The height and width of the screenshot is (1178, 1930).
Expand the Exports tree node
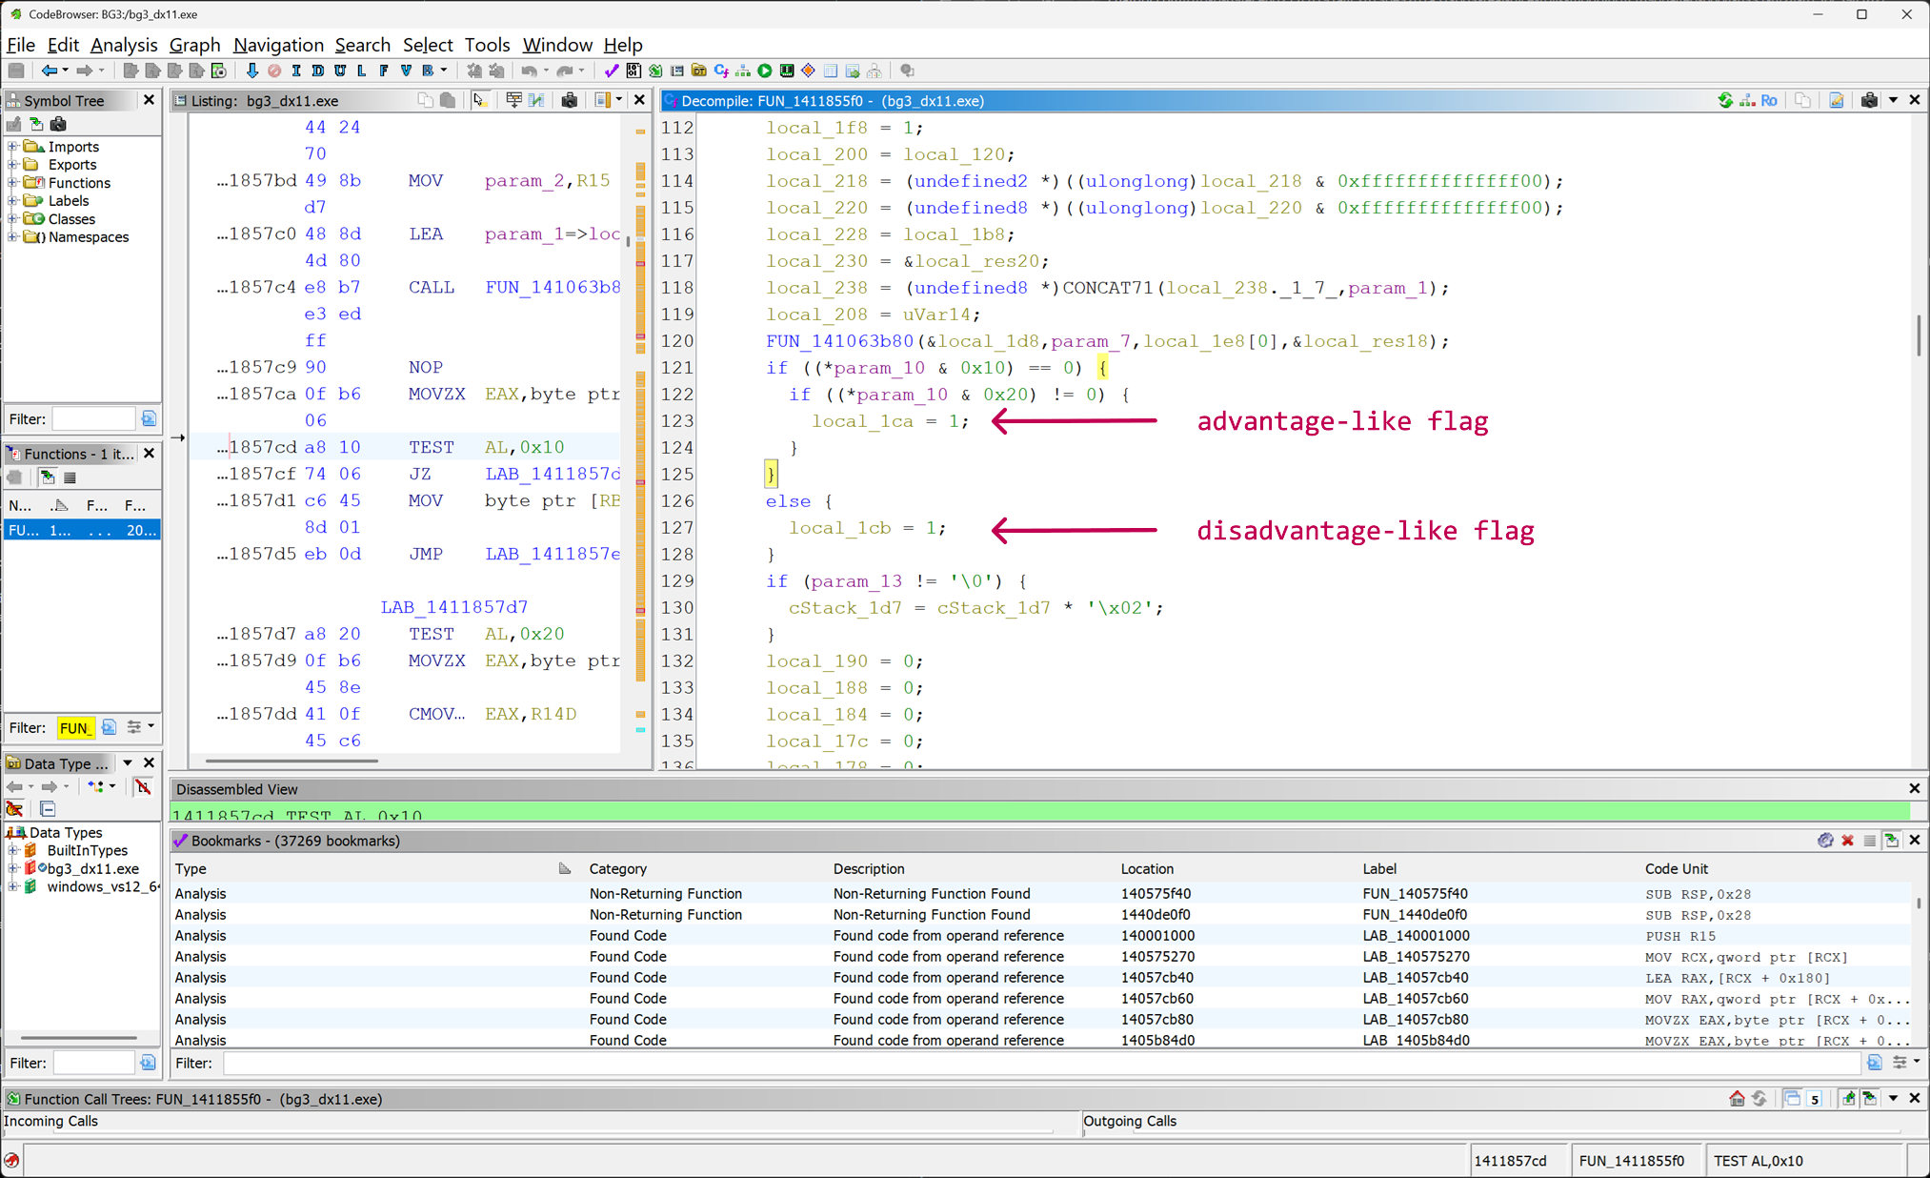pos(12,165)
